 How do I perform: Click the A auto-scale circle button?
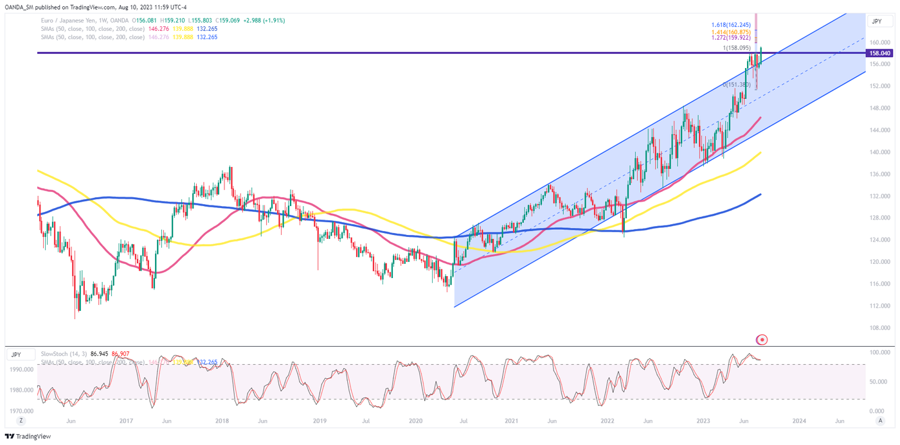pos(880,421)
